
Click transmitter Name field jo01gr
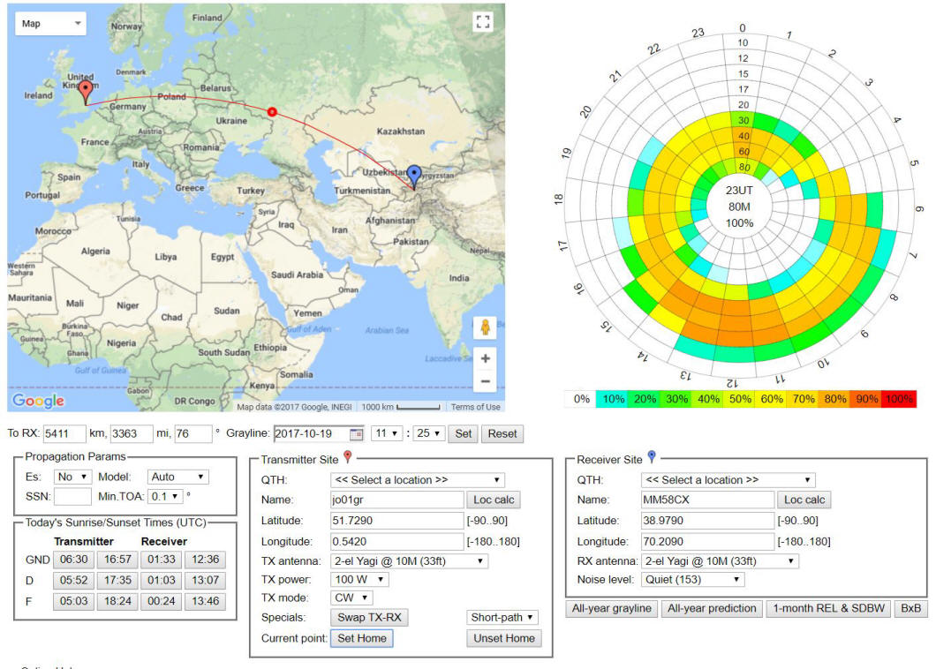397,500
